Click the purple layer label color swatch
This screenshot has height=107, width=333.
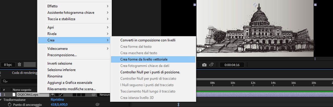[x=1, y=95]
